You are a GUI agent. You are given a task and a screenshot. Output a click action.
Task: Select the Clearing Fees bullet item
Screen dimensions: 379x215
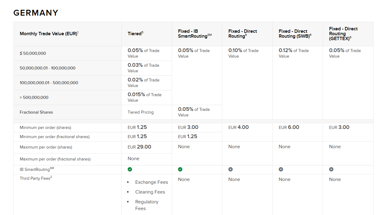(x=150, y=192)
